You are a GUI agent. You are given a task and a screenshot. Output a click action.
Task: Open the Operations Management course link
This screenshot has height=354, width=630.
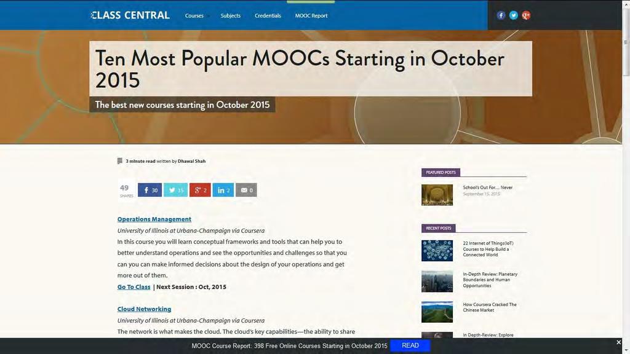click(x=154, y=219)
